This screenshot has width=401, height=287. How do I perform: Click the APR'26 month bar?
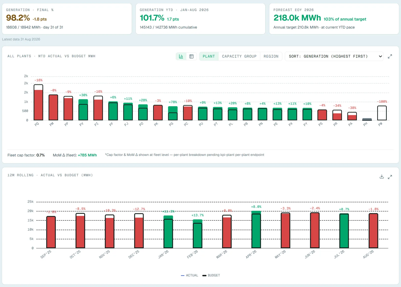point(256,229)
